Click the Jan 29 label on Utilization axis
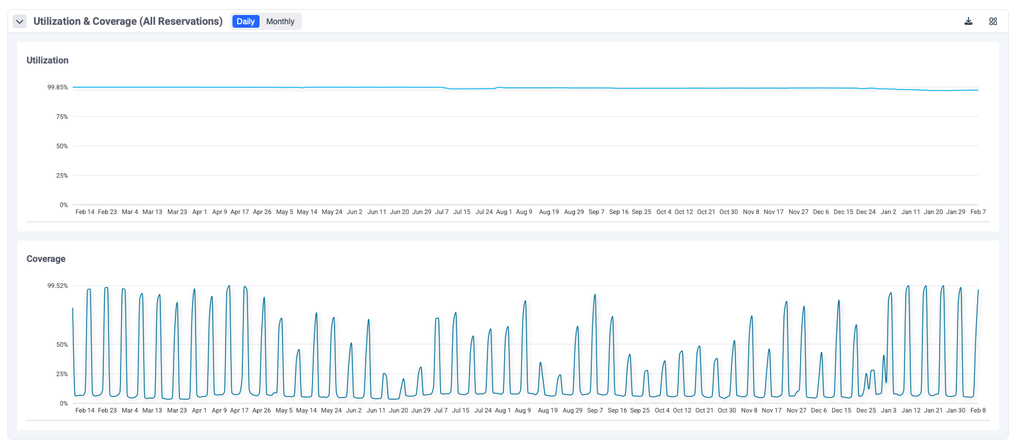This screenshot has height=446, width=1021. pos(956,212)
